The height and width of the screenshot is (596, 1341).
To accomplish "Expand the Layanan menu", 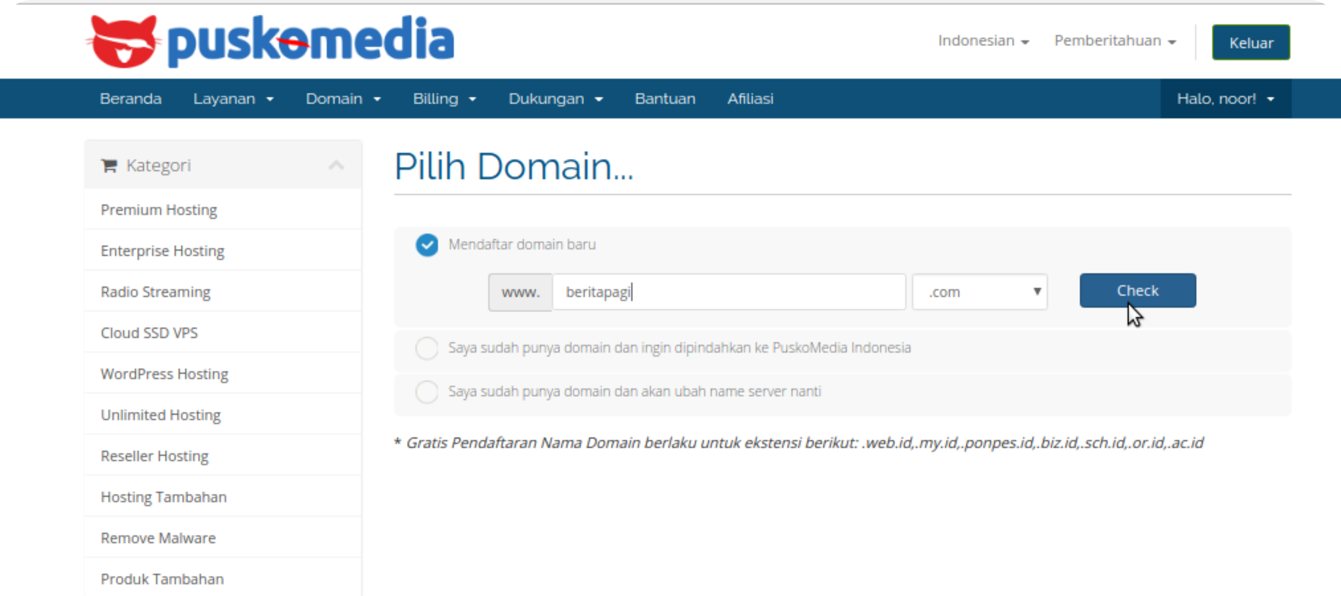I will (x=233, y=99).
